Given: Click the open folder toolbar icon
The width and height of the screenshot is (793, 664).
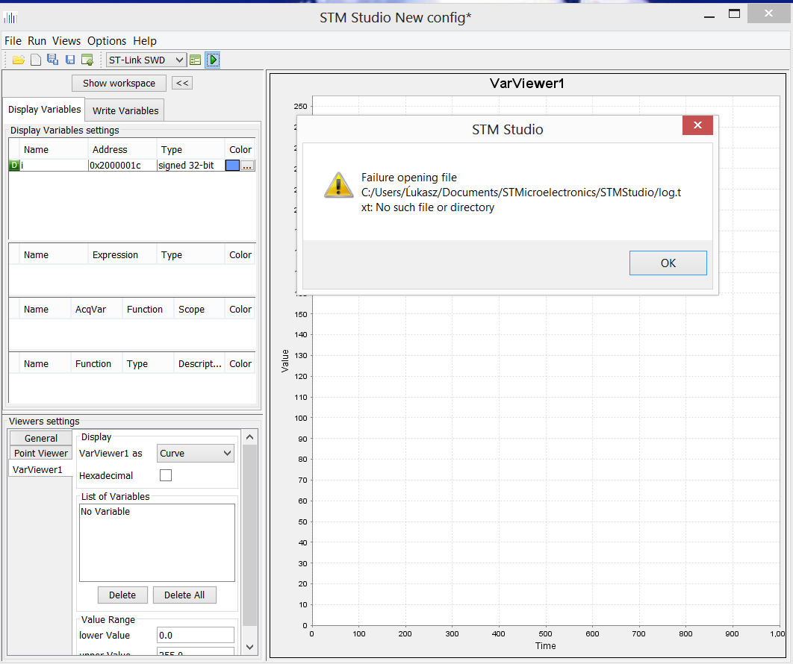Looking at the screenshot, I should click(19, 60).
